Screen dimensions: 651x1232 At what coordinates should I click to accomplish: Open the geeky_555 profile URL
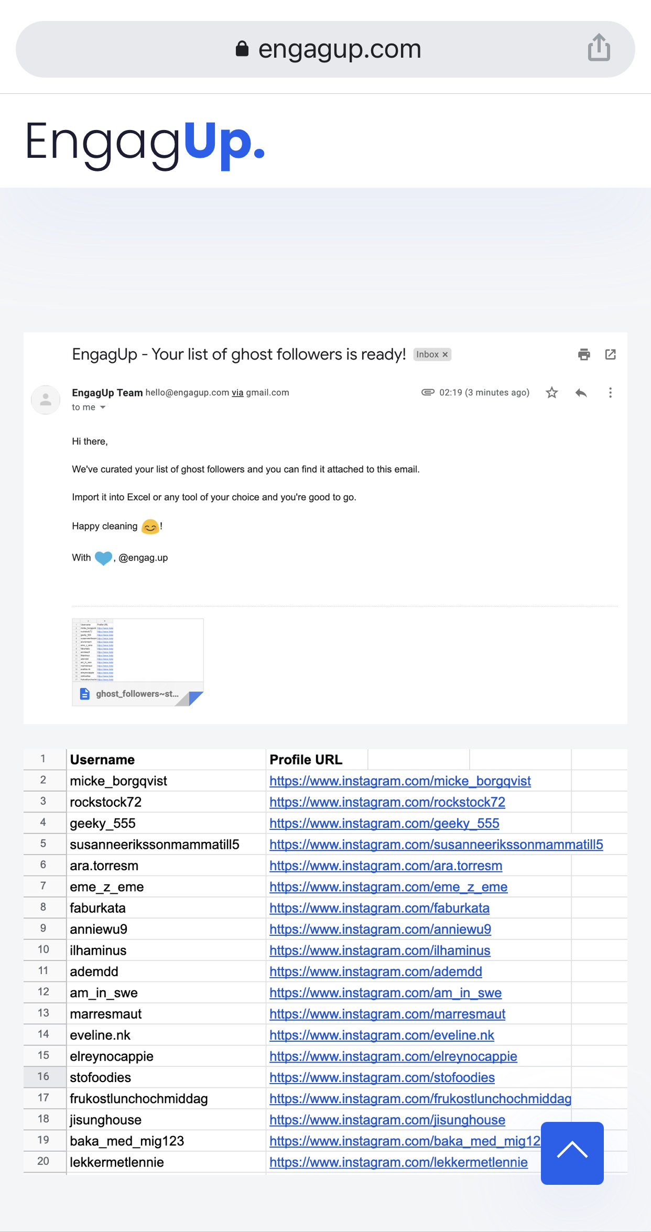pos(384,824)
